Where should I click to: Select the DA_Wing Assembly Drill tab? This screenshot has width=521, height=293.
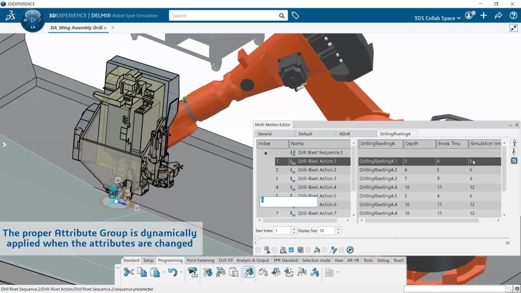[78, 28]
